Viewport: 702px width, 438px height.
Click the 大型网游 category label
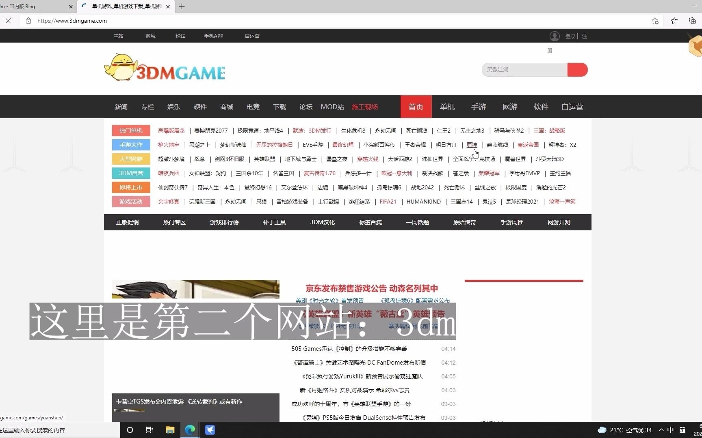tap(131, 159)
